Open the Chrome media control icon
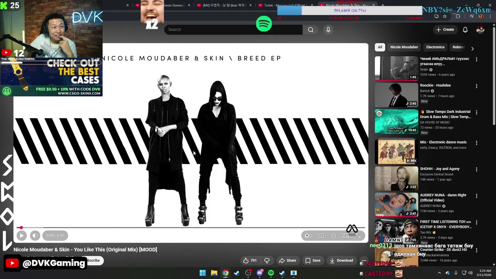This screenshot has width=496, height=279. (x=472, y=16)
